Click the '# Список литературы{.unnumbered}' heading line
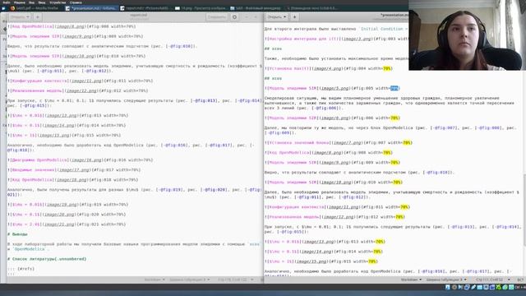This screenshot has height=296, width=526. click(x=47, y=259)
